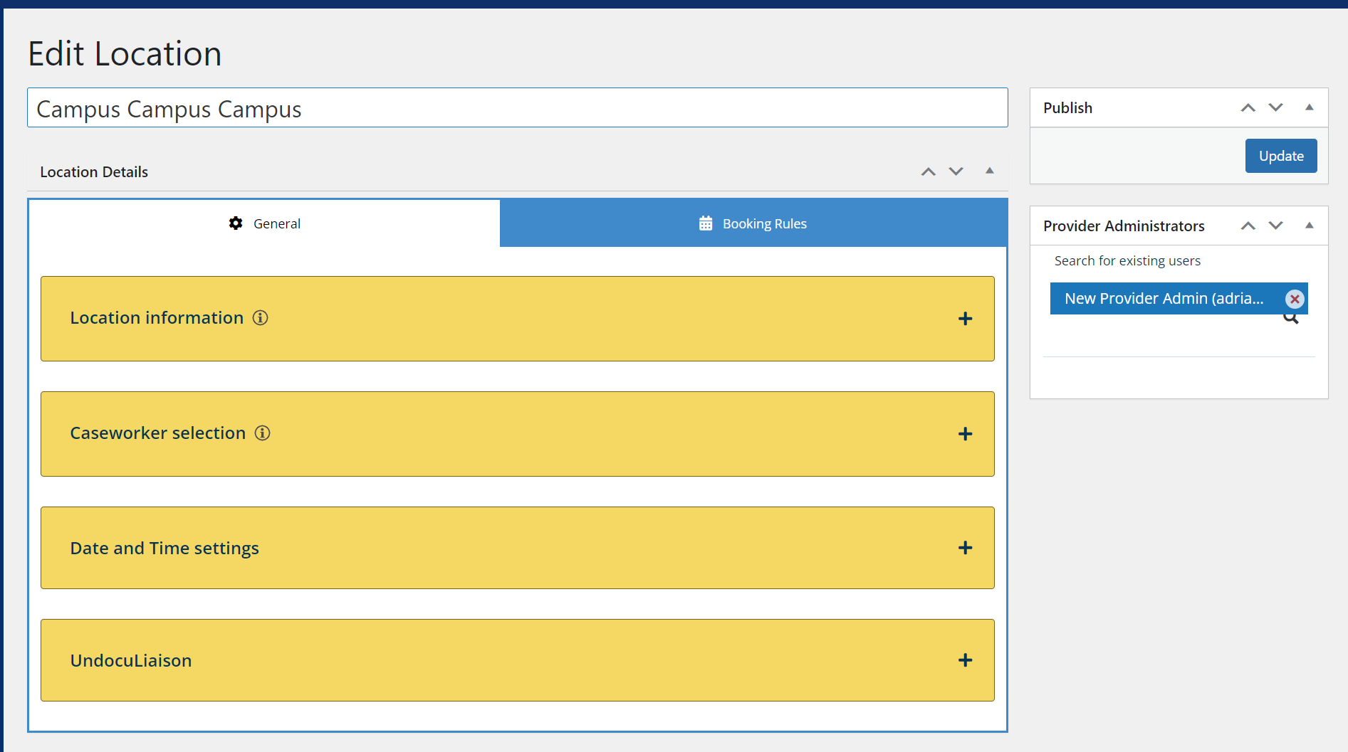
Task: Select the General tab
Action: (x=277, y=223)
